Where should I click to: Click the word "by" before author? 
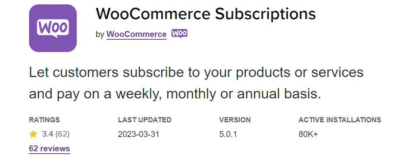[100, 34]
